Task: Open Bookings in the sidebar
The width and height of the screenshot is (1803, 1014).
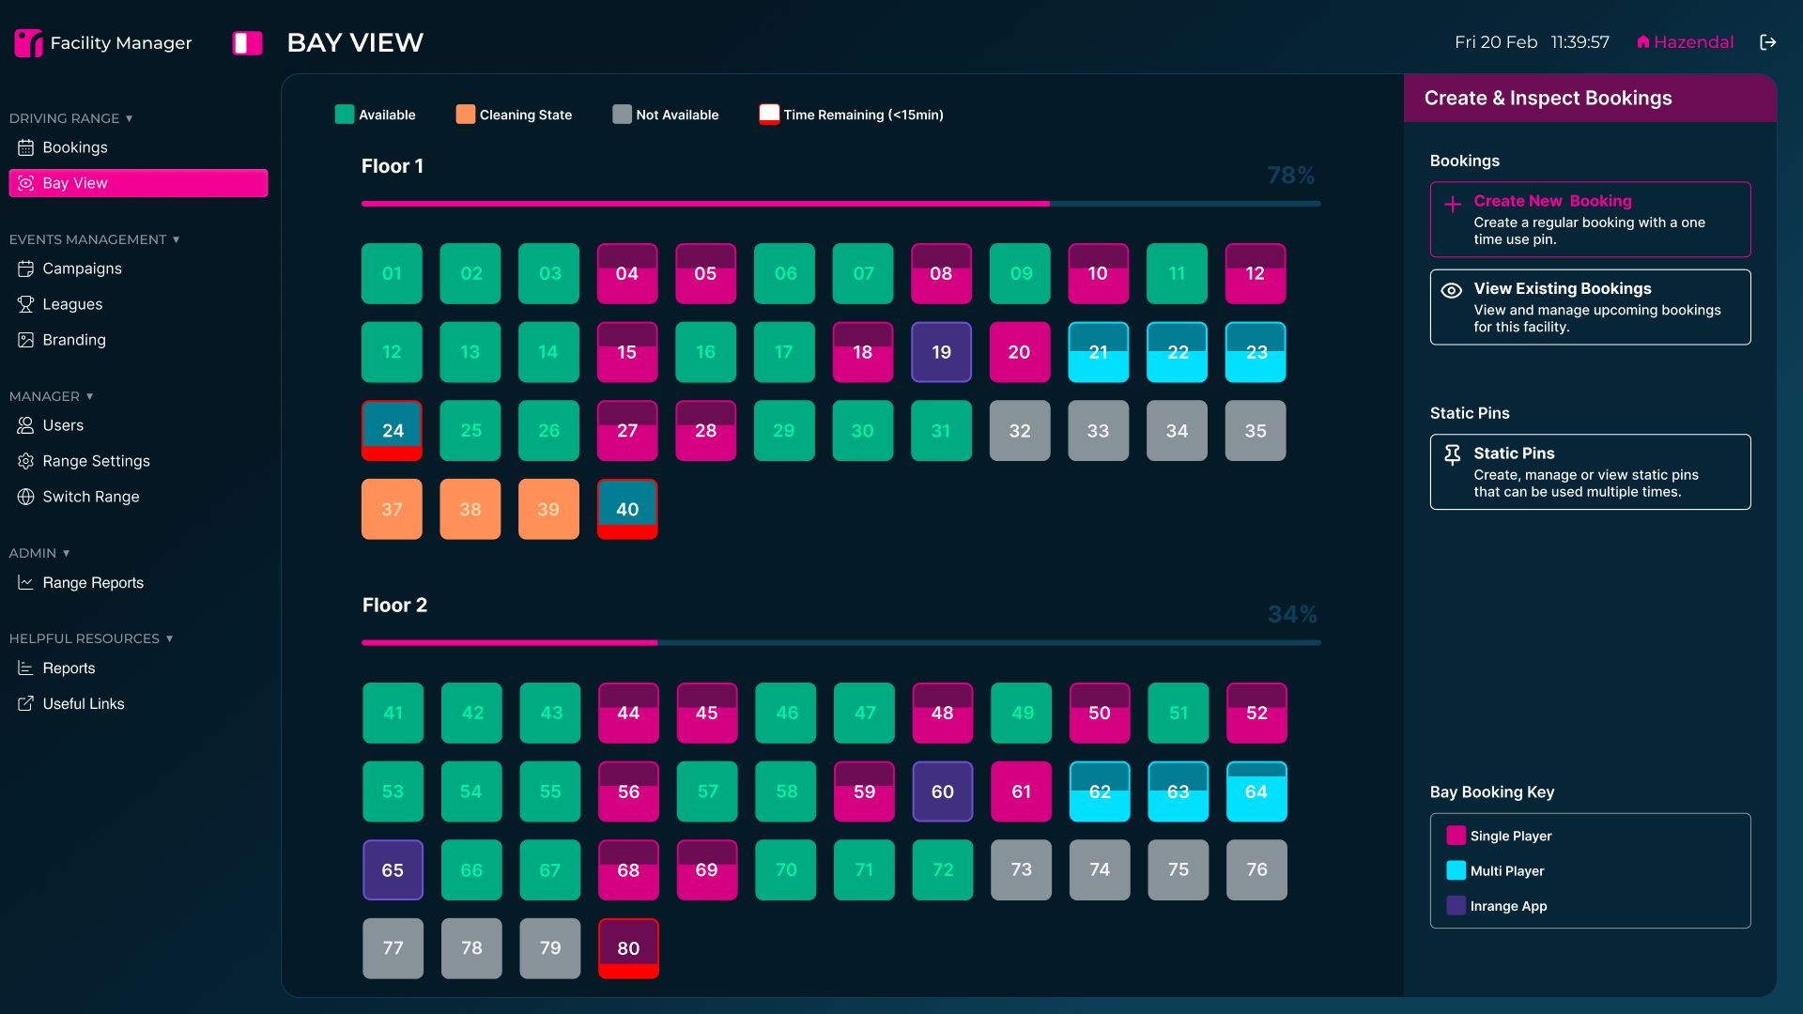Action: (x=74, y=147)
